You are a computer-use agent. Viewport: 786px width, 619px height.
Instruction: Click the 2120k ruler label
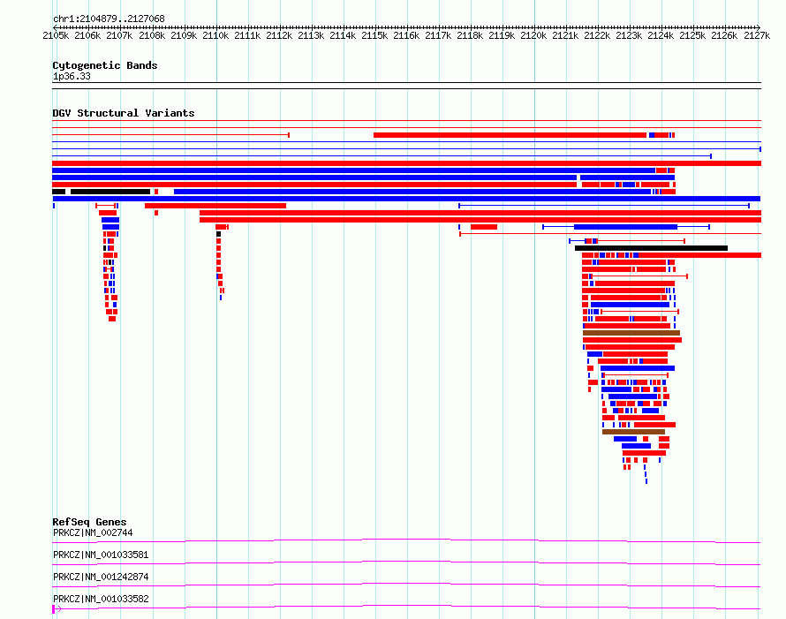pos(533,35)
